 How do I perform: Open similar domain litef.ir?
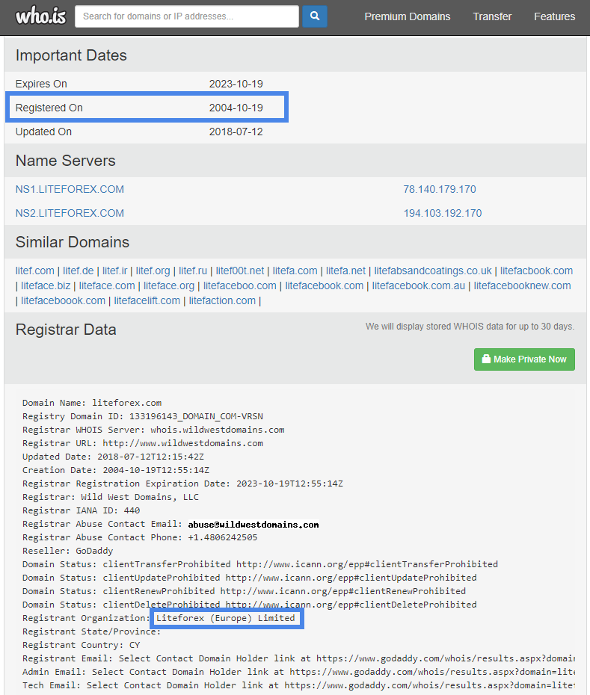tap(115, 271)
